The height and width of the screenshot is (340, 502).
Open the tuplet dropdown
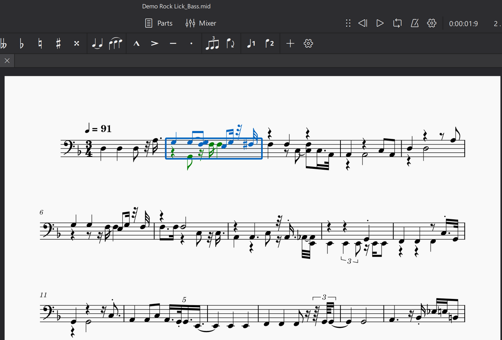(x=212, y=43)
